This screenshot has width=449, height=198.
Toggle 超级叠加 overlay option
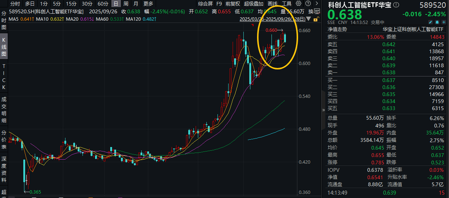pyautogui.click(x=254, y=4)
